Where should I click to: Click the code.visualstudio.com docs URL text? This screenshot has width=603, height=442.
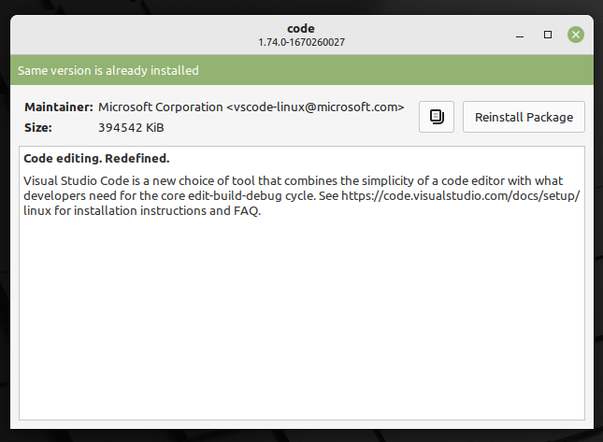point(460,196)
